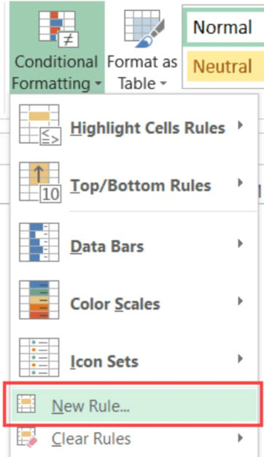
Task: Click the Top/Bottom Rules icon
Action: pos(40,182)
